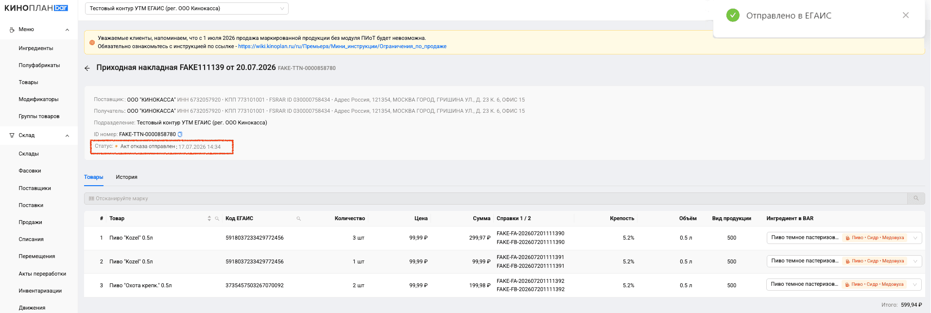Click the Вид продукции column header
The image size is (931, 313).
[x=731, y=218]
